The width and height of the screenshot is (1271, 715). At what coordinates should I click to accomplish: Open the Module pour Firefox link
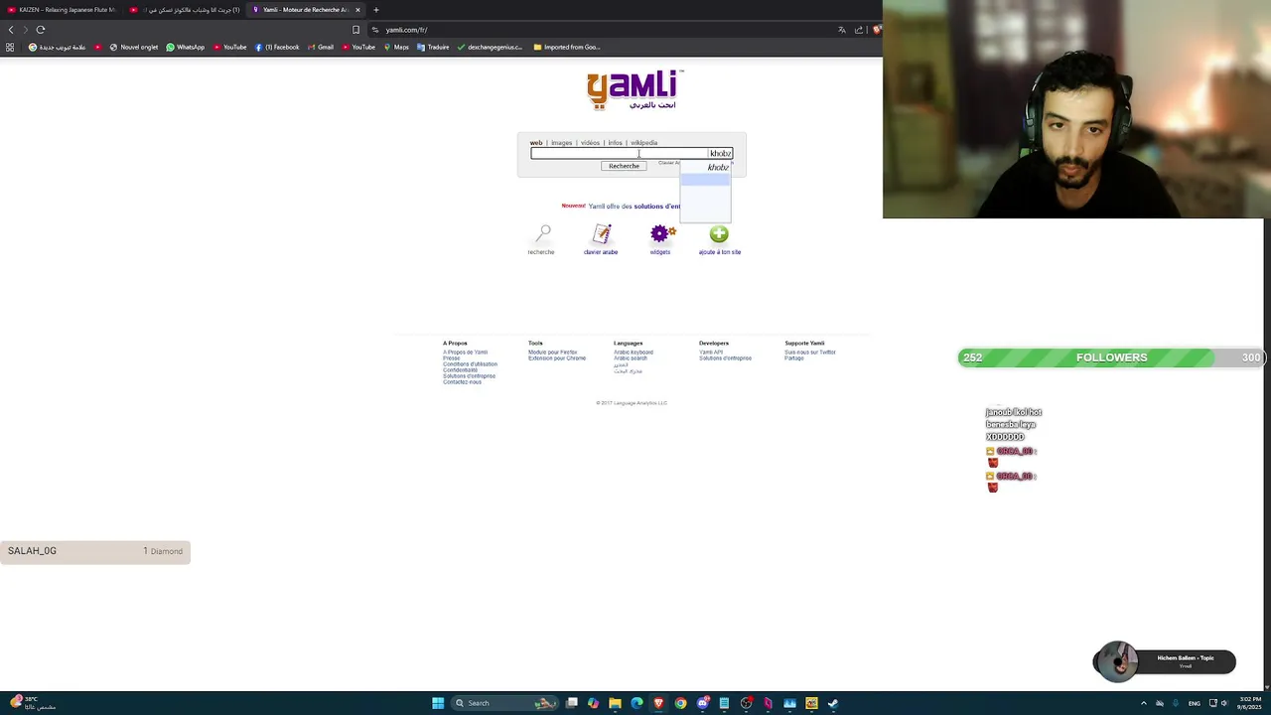tap(552, 353)
